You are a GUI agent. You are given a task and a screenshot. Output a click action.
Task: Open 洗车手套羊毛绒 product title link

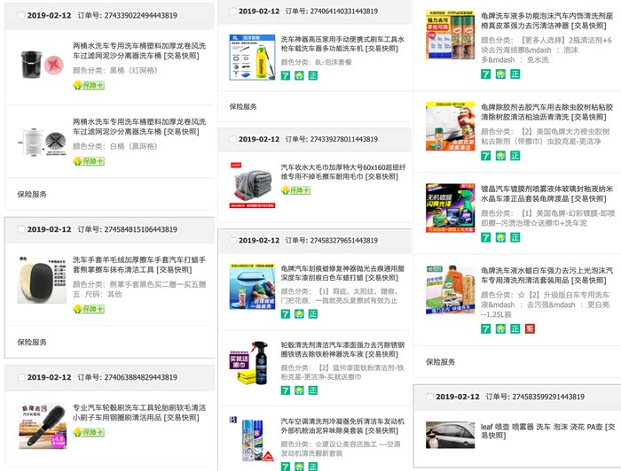139,265
